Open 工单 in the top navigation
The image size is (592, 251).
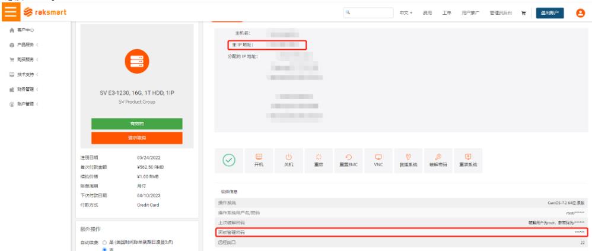pyautogui.click(x=447, y=13)
